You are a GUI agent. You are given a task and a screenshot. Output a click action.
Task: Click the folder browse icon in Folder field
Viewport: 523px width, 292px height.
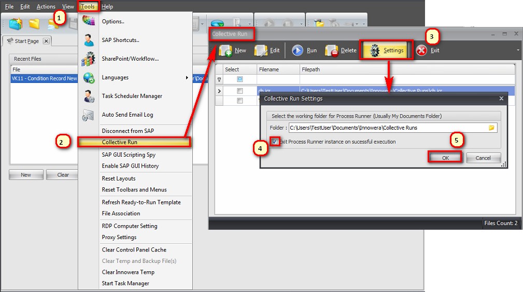coord(492,128)
